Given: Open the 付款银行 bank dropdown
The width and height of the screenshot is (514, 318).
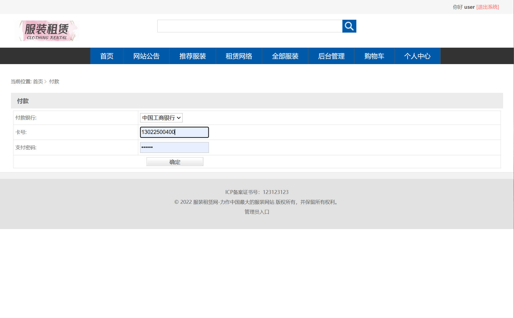Looking at the screenshot, I should 161,118.
